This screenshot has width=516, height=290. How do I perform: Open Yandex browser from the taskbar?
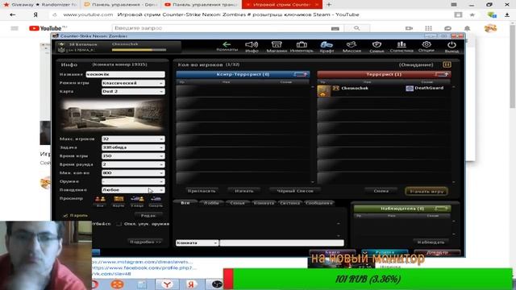point(167,284)
